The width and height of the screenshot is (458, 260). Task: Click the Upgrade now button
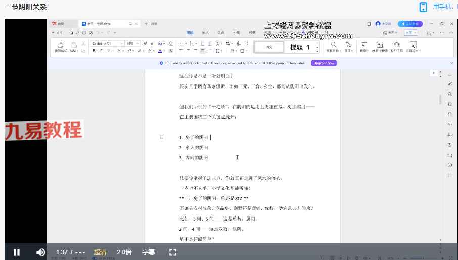324,63
